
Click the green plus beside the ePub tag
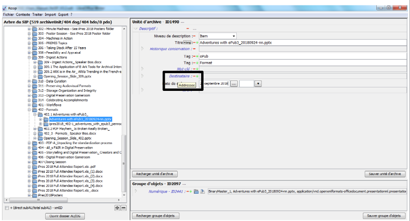(197, 56)
